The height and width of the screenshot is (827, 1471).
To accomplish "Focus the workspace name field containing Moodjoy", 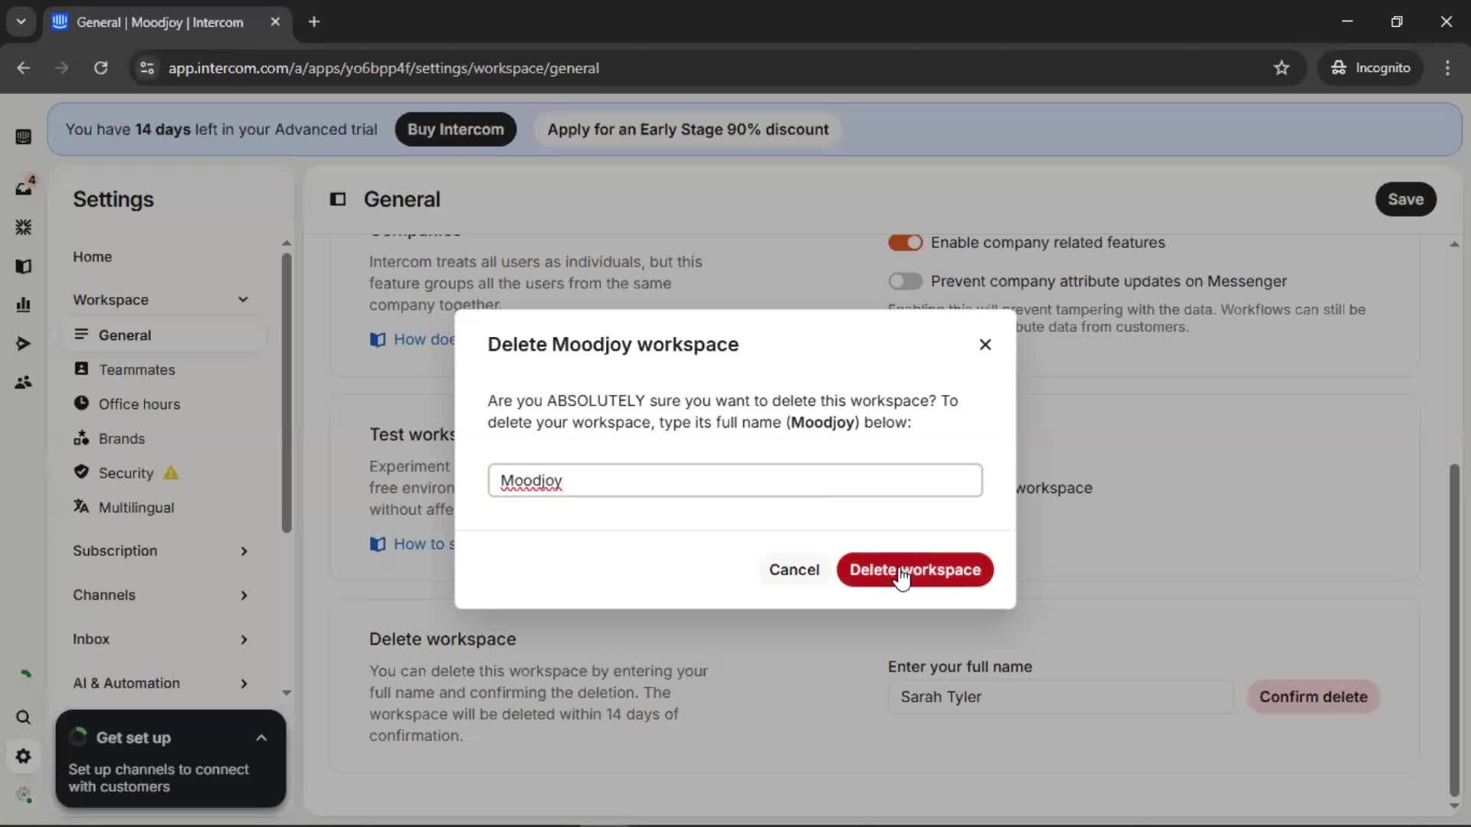I will (x=735, y=481).
